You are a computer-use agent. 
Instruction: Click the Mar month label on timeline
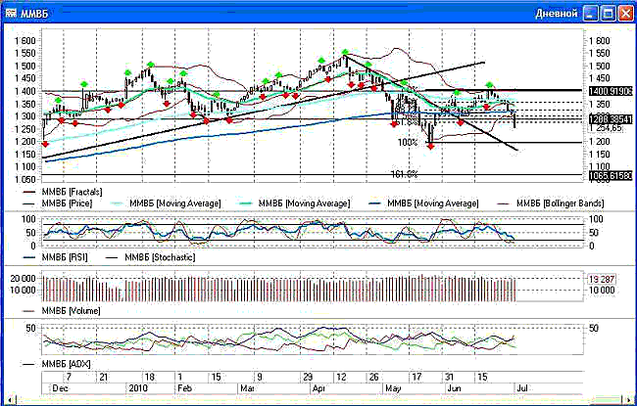click(x=247, y=388)
